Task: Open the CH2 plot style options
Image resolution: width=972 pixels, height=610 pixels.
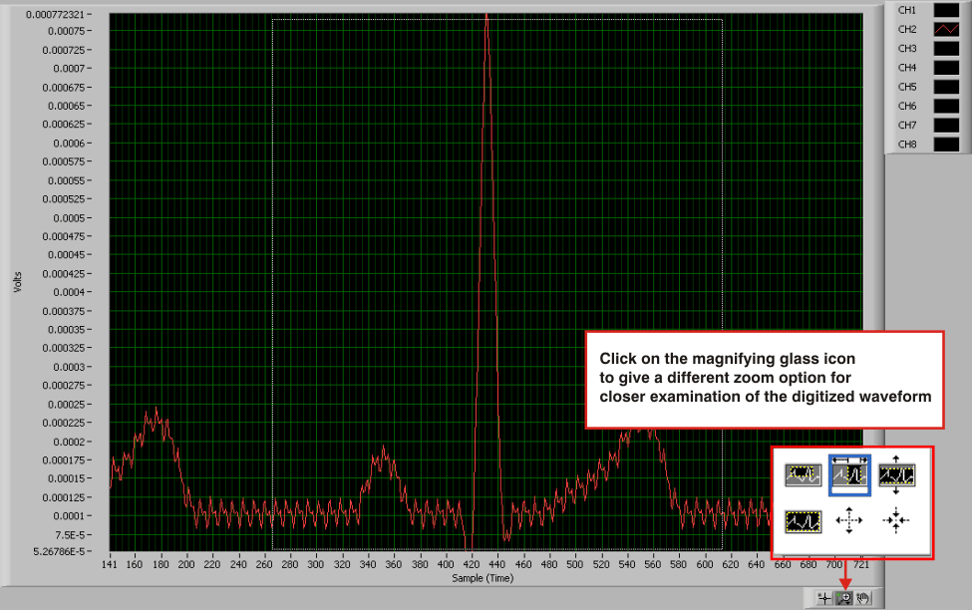Action: [945, 29]
